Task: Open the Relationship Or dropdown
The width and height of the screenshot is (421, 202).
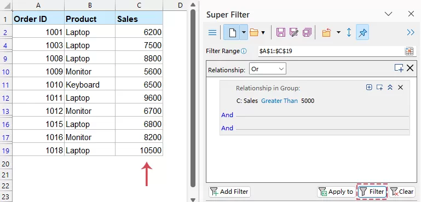Action: click(267, 69)
